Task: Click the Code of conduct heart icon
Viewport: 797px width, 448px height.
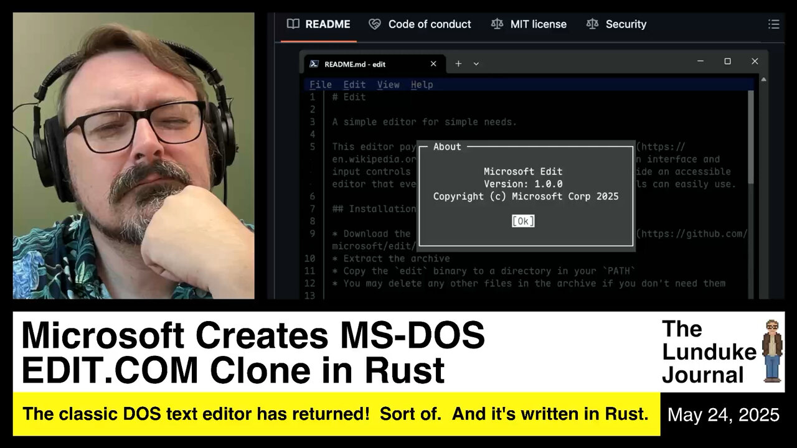Action: pyautogui.click(x=375, y=24)
